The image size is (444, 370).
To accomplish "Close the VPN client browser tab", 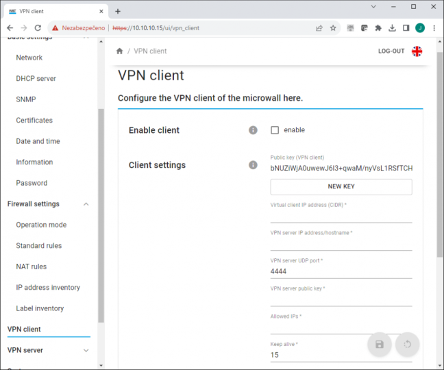I will pos(101,12).
